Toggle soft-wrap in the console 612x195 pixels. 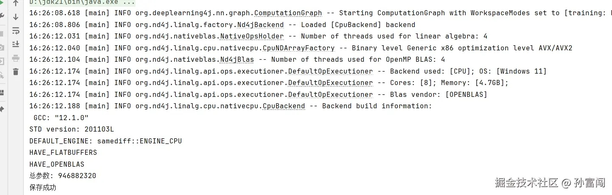16,30
